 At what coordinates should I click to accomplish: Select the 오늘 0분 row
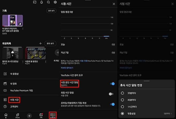coord(88,44)
